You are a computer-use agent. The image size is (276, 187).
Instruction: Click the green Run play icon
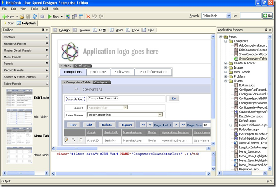50,17
